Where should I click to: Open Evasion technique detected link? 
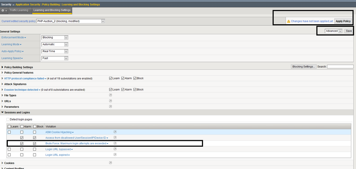tap(21, 90)
